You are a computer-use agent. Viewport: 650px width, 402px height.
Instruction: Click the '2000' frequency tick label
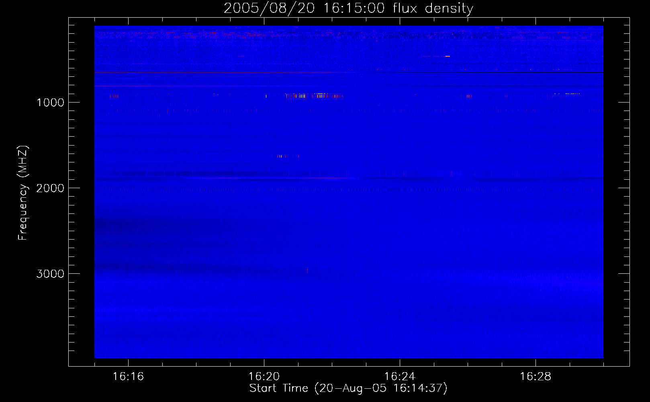(50, 188)
